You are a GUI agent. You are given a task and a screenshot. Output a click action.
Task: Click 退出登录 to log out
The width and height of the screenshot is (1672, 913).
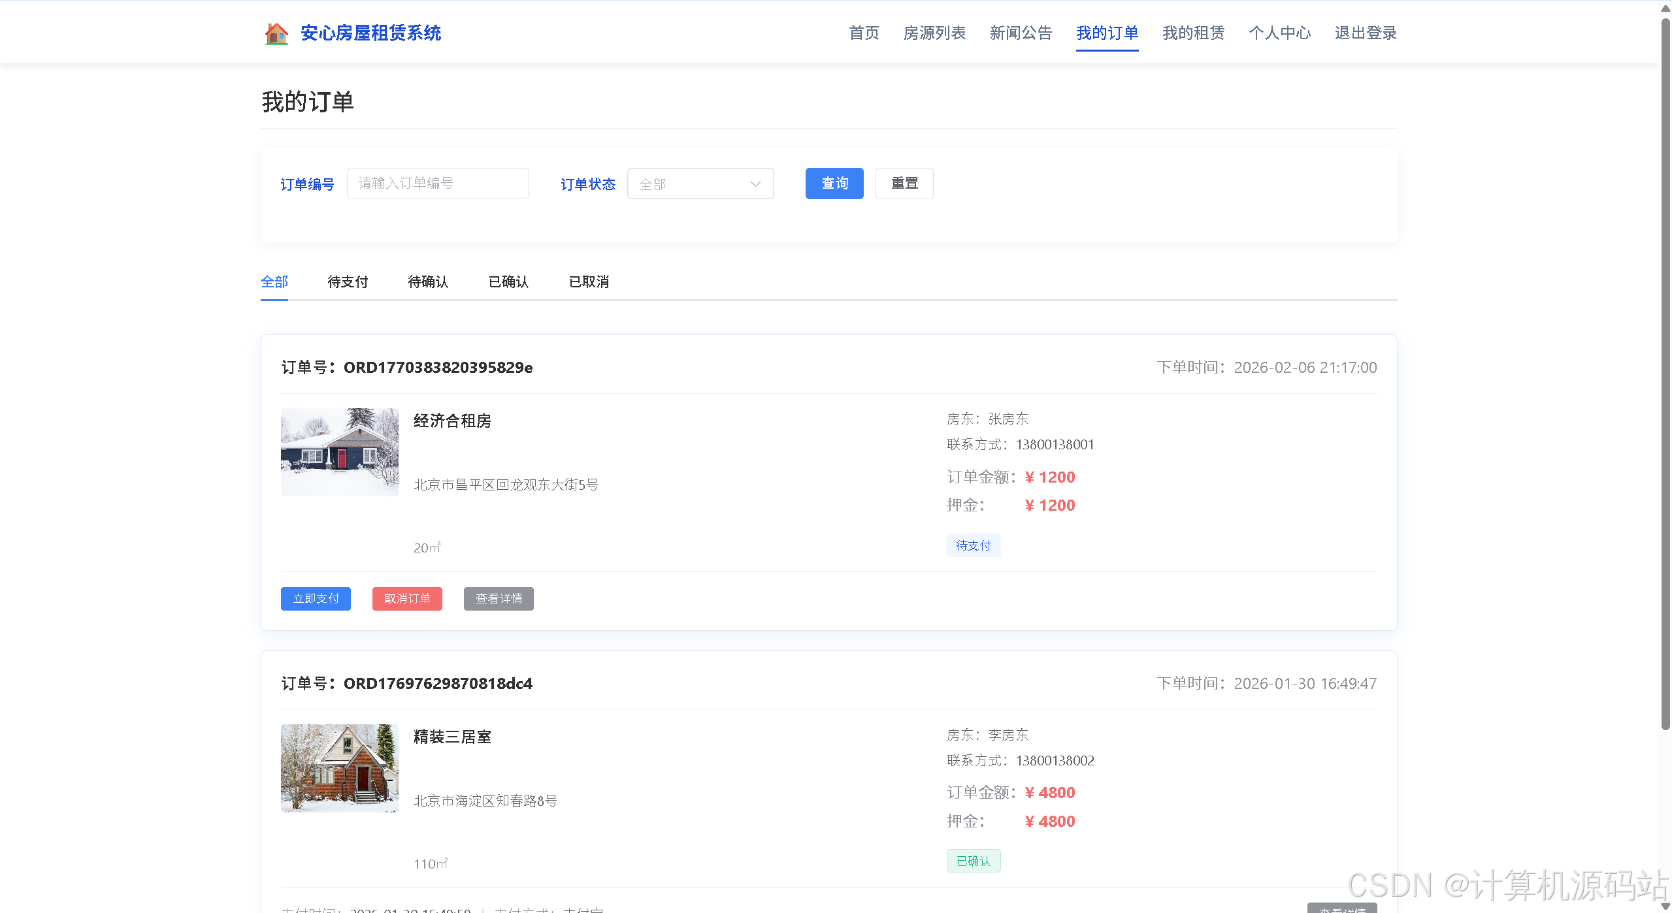tap(1366, 33)
